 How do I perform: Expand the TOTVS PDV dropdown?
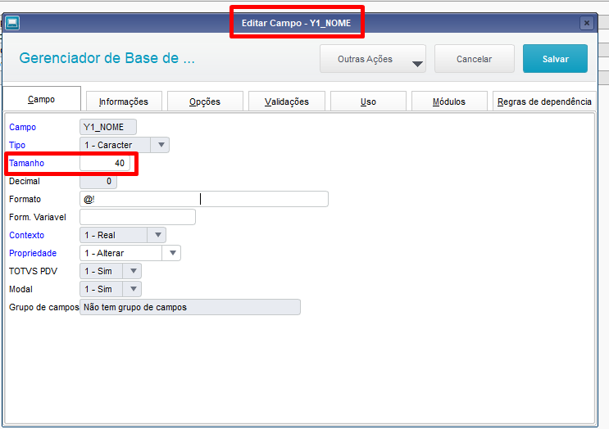(134, 271)
